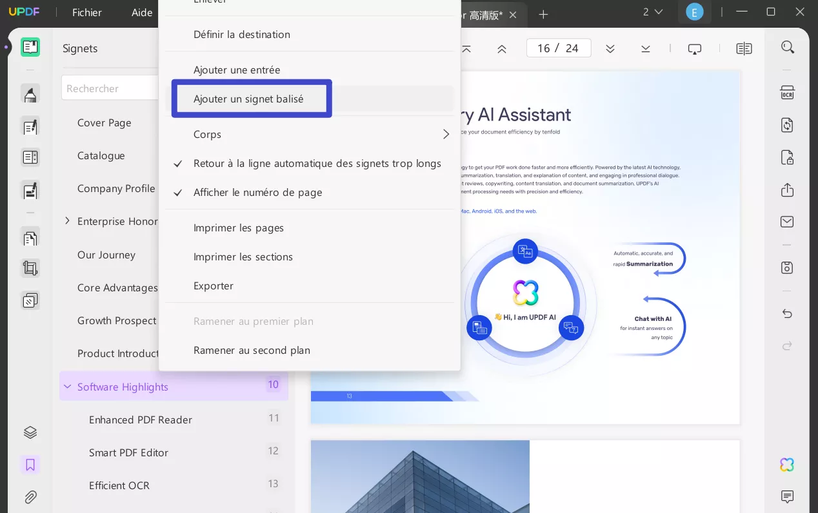Close the 高清版 document tab

tap(513, 15)
